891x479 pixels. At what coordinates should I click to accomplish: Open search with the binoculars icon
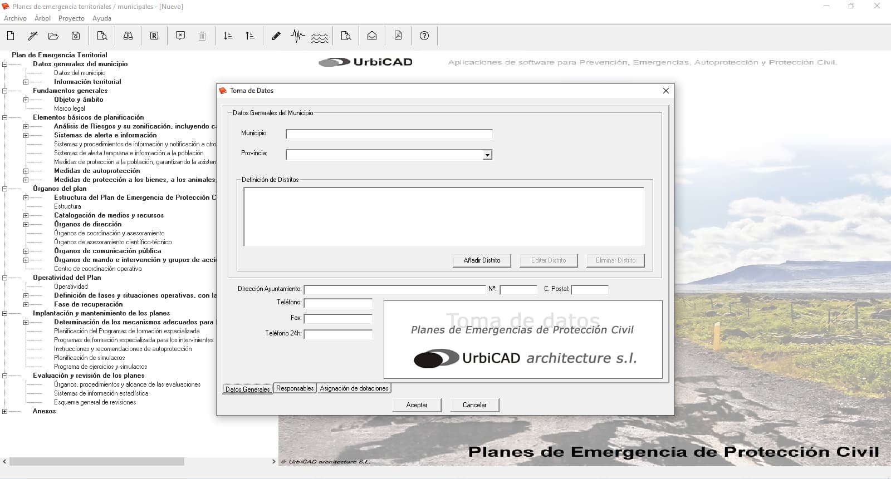pyautogui.click(x=128, y=36)
